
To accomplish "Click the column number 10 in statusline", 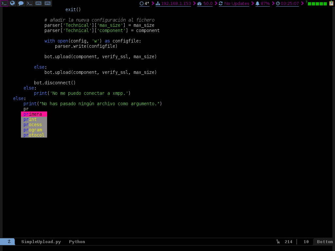I will [x=306, y=242].
